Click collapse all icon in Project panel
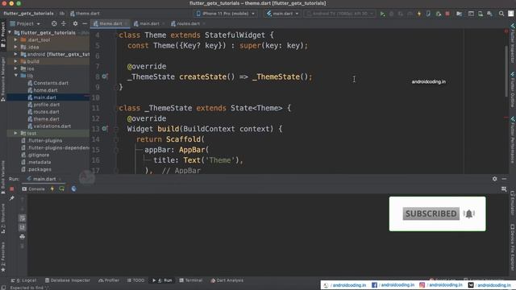Screen dimensions: 516x290 pyautogui.click(x=64, y=23)
